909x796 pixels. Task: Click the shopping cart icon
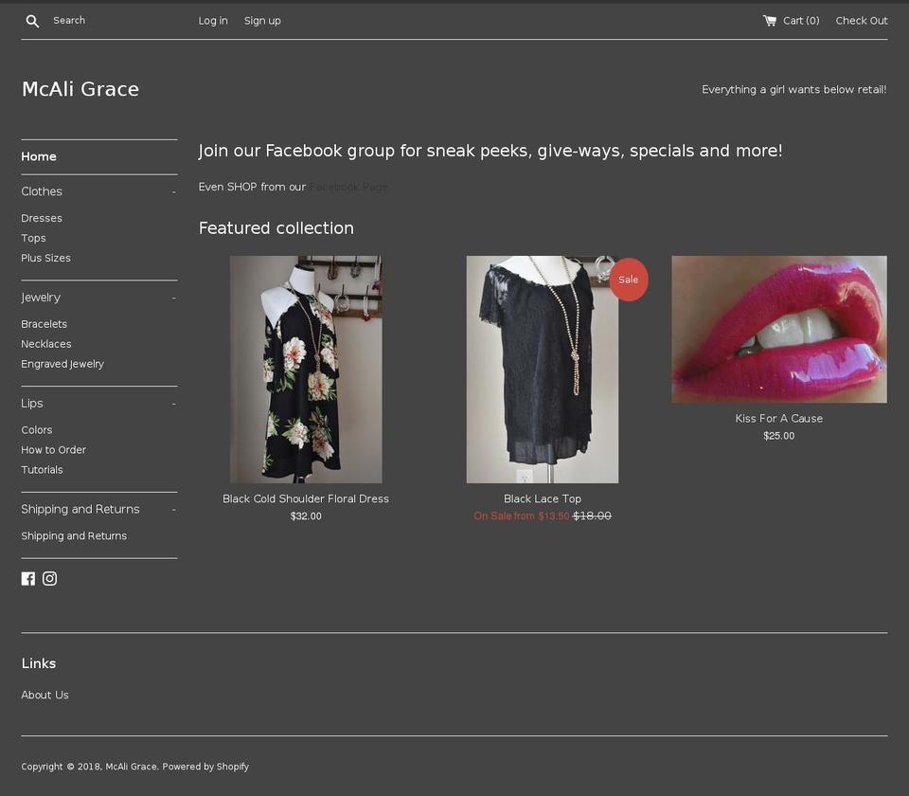769,21
